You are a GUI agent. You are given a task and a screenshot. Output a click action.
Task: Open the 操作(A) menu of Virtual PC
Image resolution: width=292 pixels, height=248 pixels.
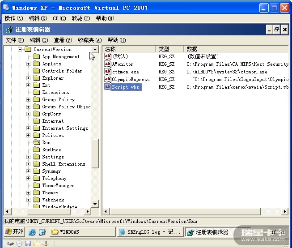point(14,18)
